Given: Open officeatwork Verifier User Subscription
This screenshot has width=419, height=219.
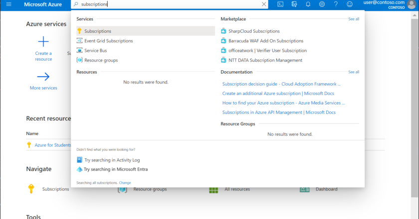Looking at the screenshot, I should pos(267,50).
